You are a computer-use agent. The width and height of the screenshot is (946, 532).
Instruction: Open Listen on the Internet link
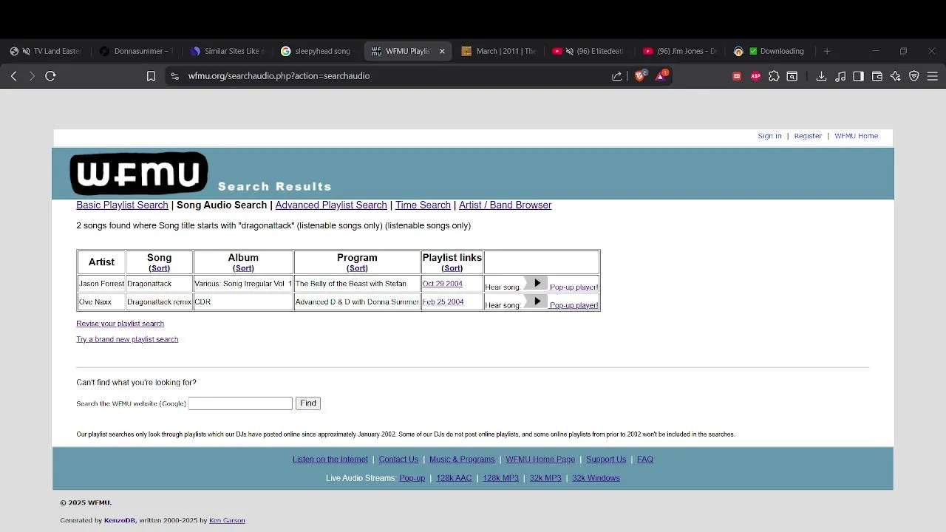click(330, 460)
